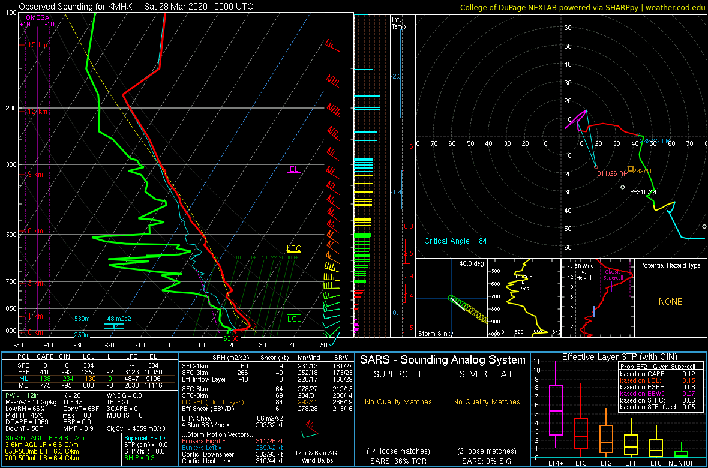Click the '539m' inflow layer top label
This screenshot has width=708, height=468.
(82, 319)
